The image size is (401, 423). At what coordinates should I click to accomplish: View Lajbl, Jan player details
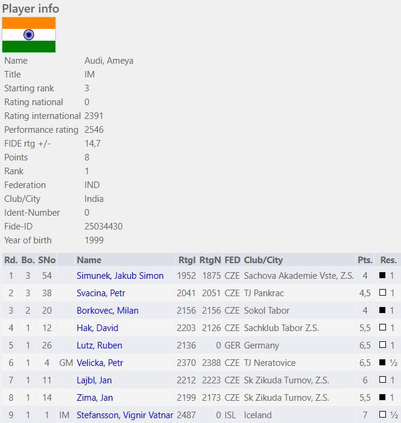[x=94, y=380]
